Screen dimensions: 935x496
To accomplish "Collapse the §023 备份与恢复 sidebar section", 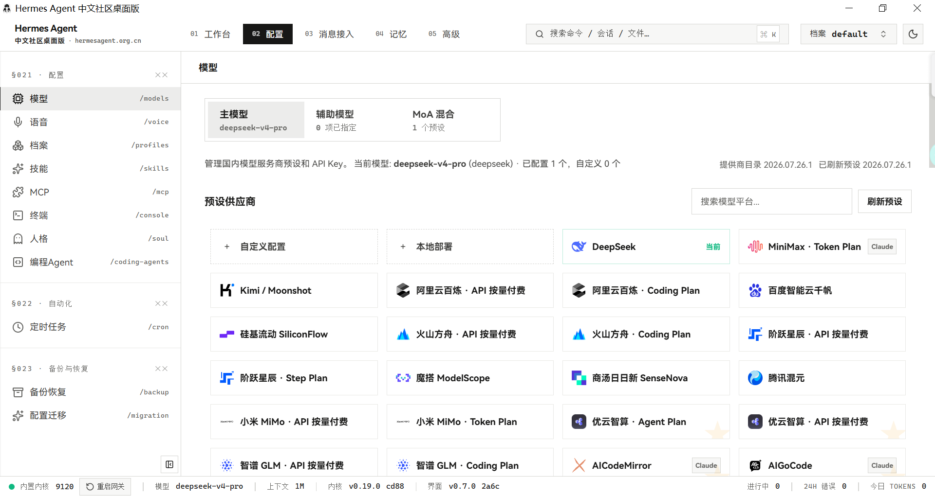I will 161,369.
